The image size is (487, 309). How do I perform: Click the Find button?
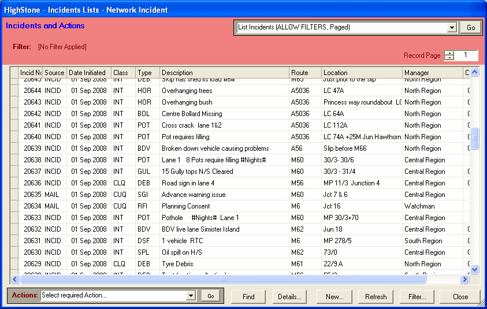[248, 296]
